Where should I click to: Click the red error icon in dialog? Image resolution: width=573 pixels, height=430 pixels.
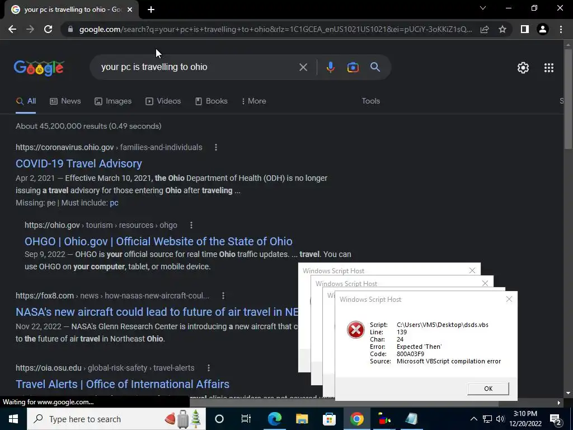point(355,330)
